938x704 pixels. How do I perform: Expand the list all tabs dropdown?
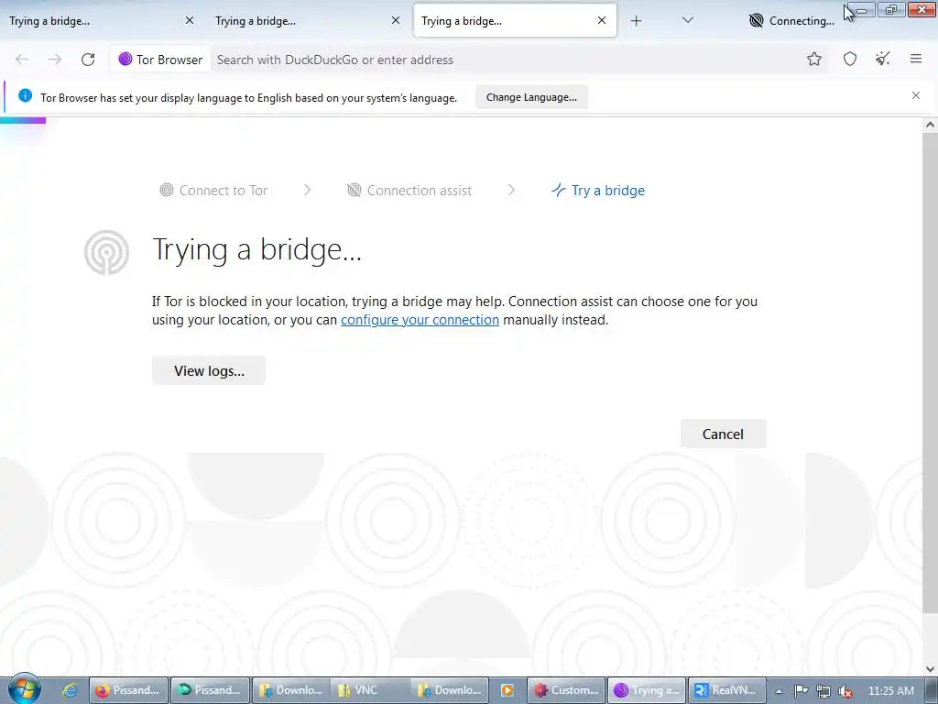pos(688,20)
